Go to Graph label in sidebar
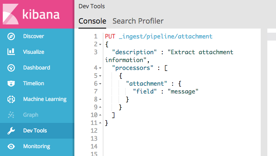The image size is (276, 156). click(x=31, y=115)
